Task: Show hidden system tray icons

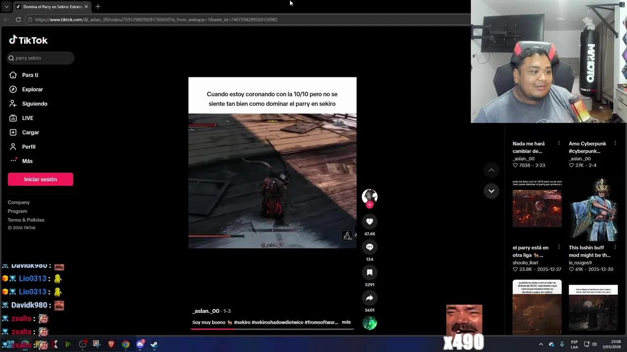Action: (541, 344)
